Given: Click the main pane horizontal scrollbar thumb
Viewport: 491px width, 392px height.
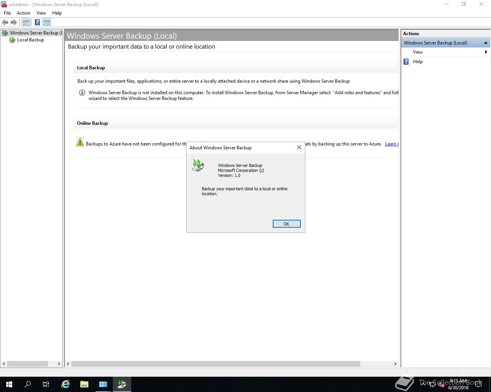Looking at the screenshot, I should click(x=216, y=364).
